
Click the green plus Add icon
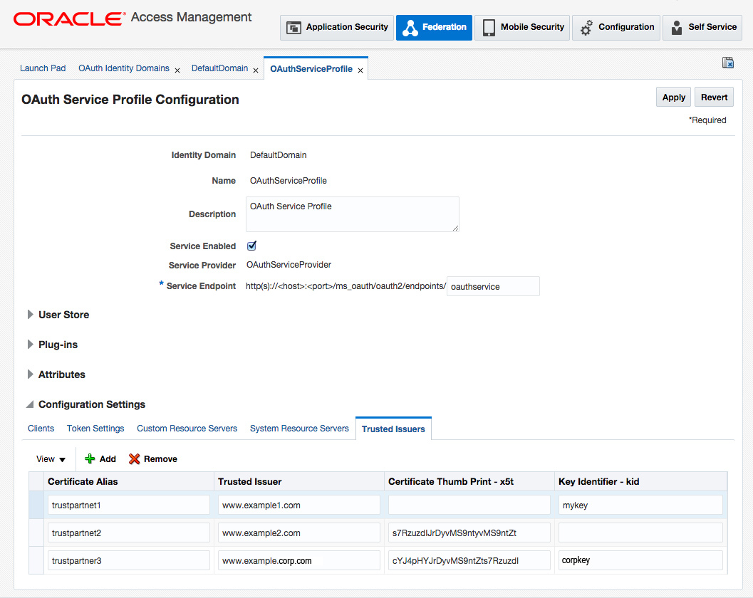tap(90, 458)
